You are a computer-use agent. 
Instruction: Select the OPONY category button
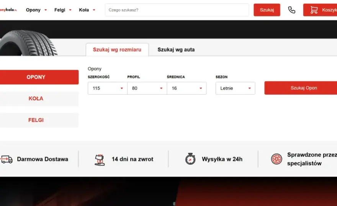coord(39,77)
